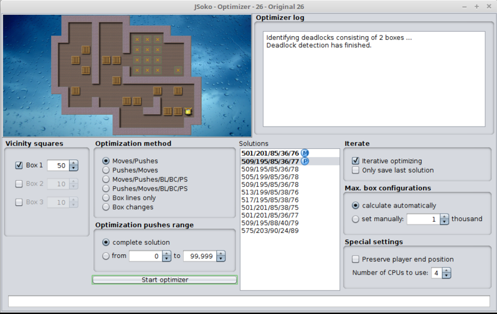The width and height of the screenshot is (497, 314).
Task: Click the isolated goal square at right of board
Action: click(178, 70)
